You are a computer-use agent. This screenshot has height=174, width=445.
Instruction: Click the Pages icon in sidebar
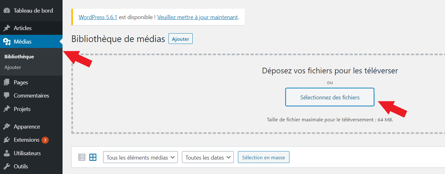(7, 82)
